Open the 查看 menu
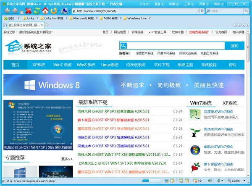Screen dimensions: 252x186 159,4
